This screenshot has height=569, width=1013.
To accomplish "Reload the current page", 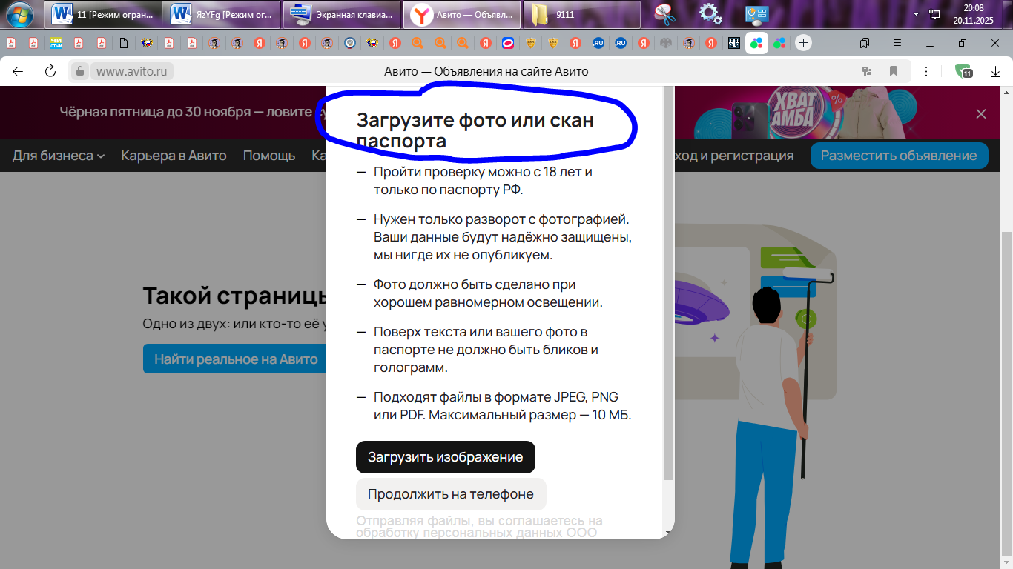I will coord(49,70).
